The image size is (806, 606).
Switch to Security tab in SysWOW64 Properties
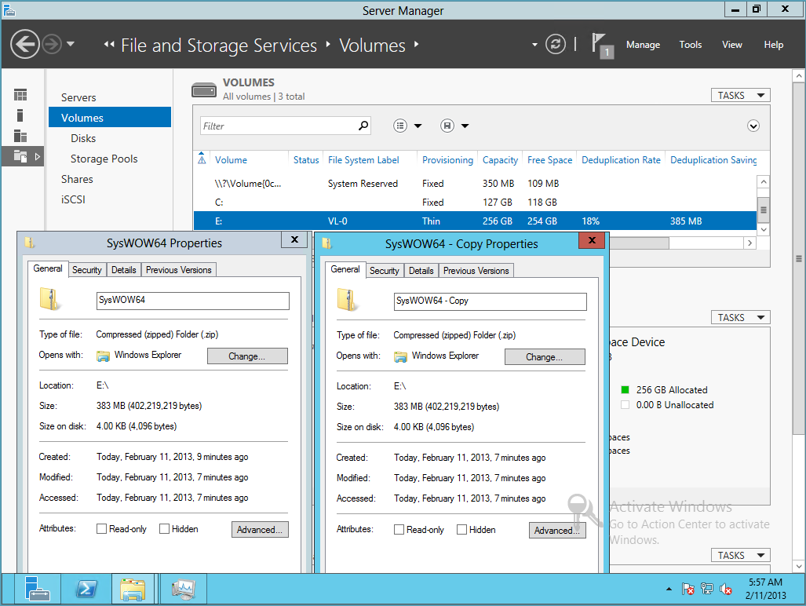click(87, 269)
